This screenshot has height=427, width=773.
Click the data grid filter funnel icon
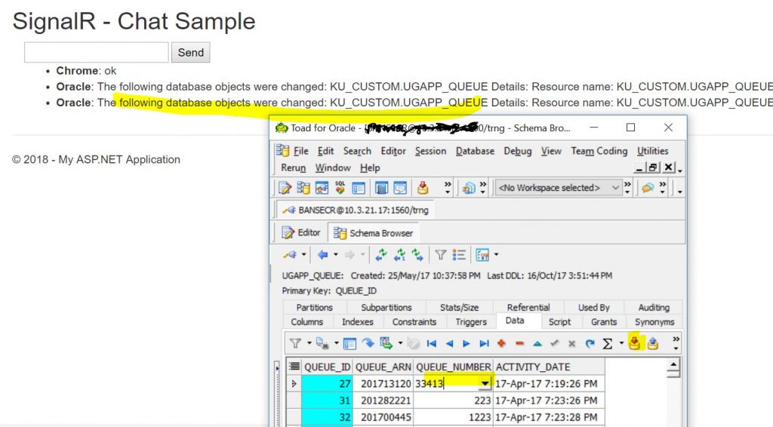click(295, 343)
